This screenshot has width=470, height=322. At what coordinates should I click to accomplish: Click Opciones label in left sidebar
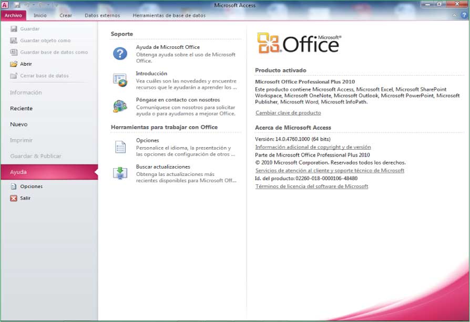(x=32, y=186)
